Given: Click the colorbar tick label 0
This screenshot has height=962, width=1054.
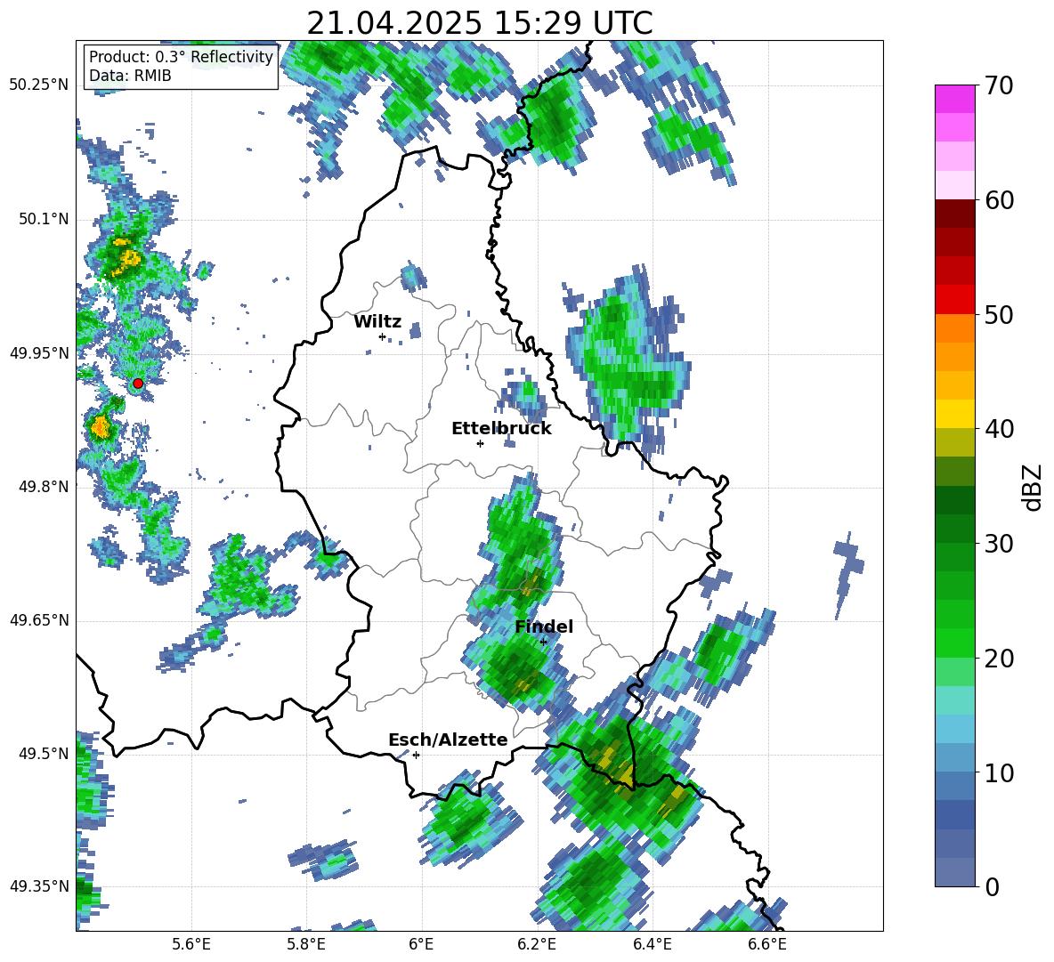Looking at the screenshot, I should coord(992,887).
